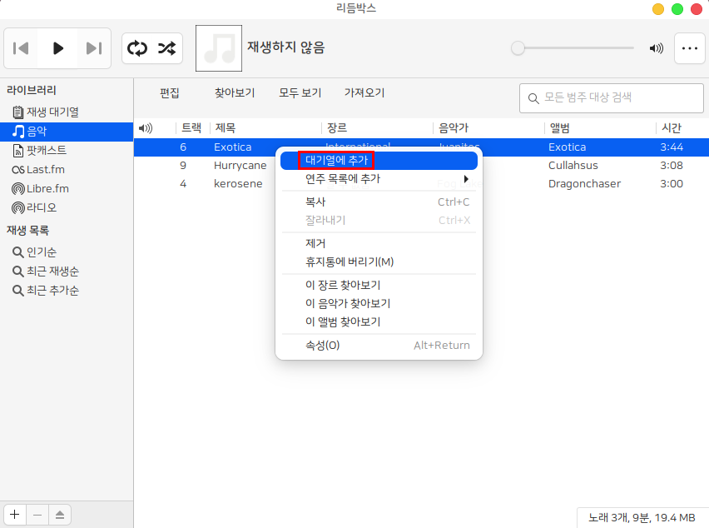
Task: Click the add playlist plus button
Action: click(x=15, y=515)
